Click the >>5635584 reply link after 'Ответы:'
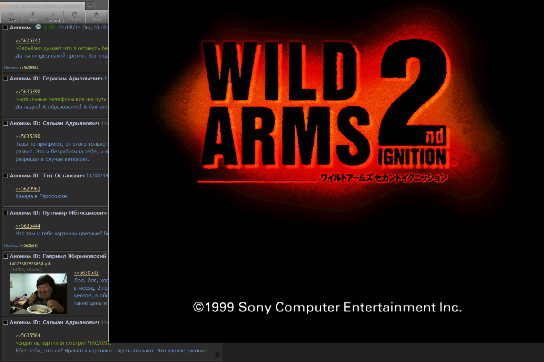This screenshot has width=544, height=362. click(29, 68)
